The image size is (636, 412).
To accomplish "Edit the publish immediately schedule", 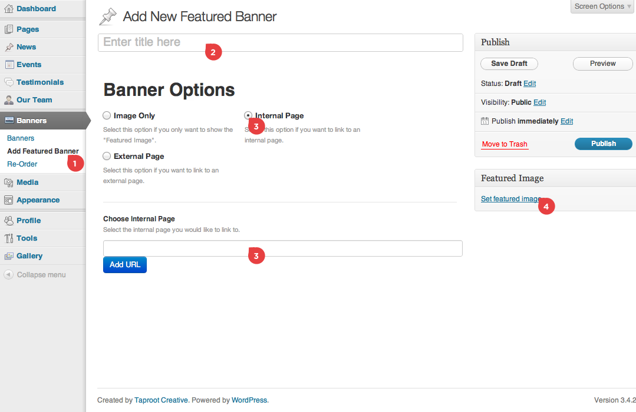I will coord(566,121).
